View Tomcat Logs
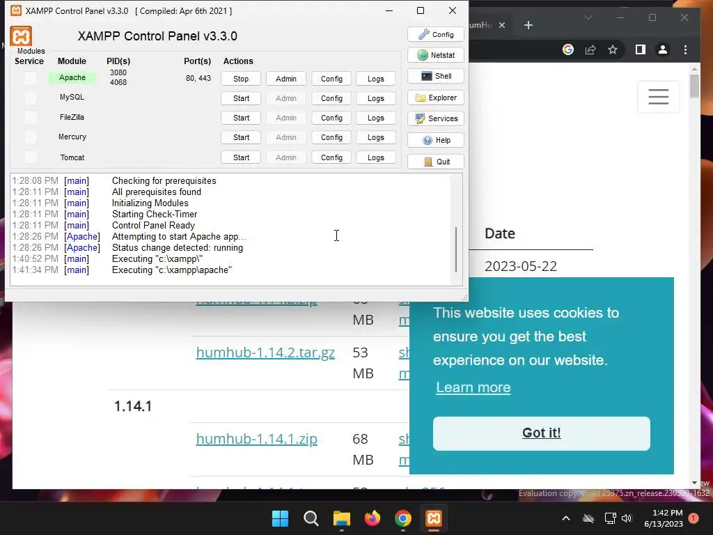The image size is (713, 535). [375, 157]
